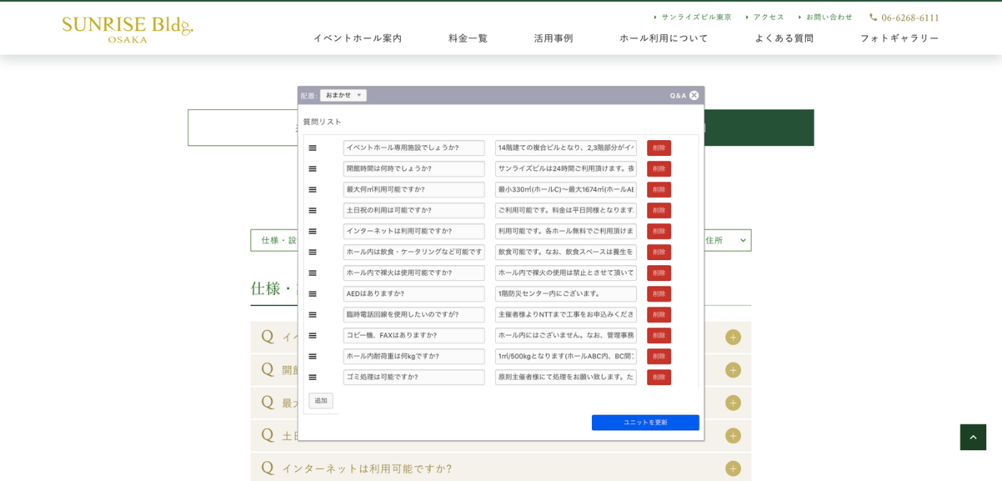Expand the インターネットは利用可能ですか question plus icon
The width and height of the screenshot is (1002, 481).
[x=732, y=468]
